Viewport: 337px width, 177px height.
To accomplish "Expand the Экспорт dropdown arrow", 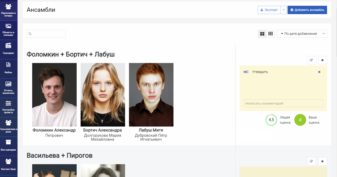I will pyautogui.click(x=284, y=10).
